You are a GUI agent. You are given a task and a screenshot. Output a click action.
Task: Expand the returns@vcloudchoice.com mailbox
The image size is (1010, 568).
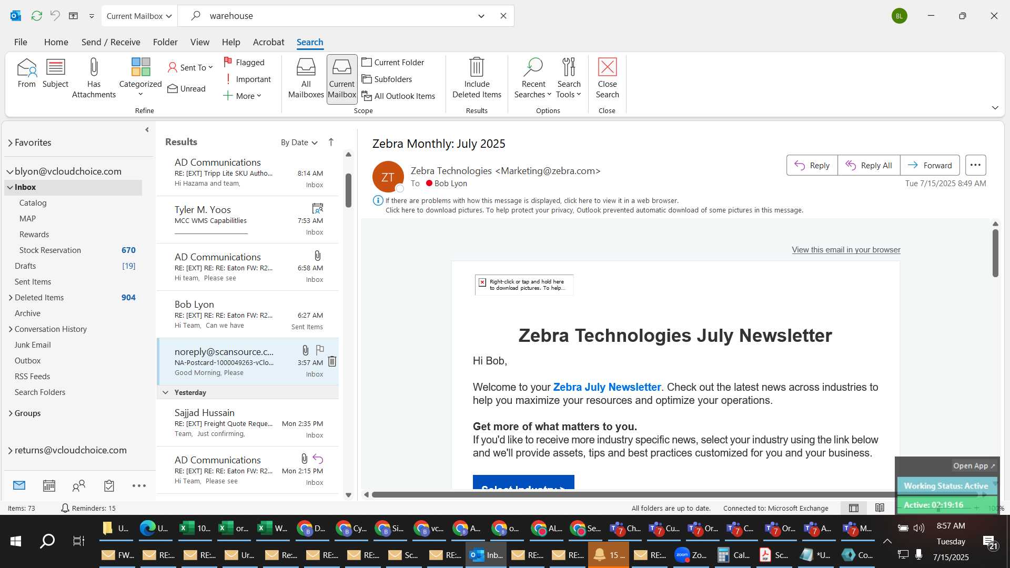point(10,450)
